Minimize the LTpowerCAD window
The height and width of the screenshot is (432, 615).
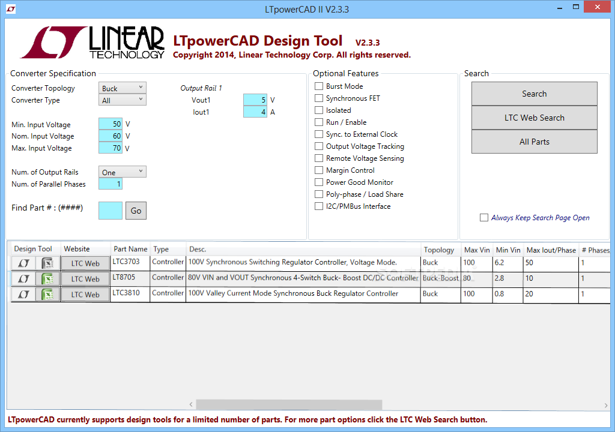click(560, 7)
